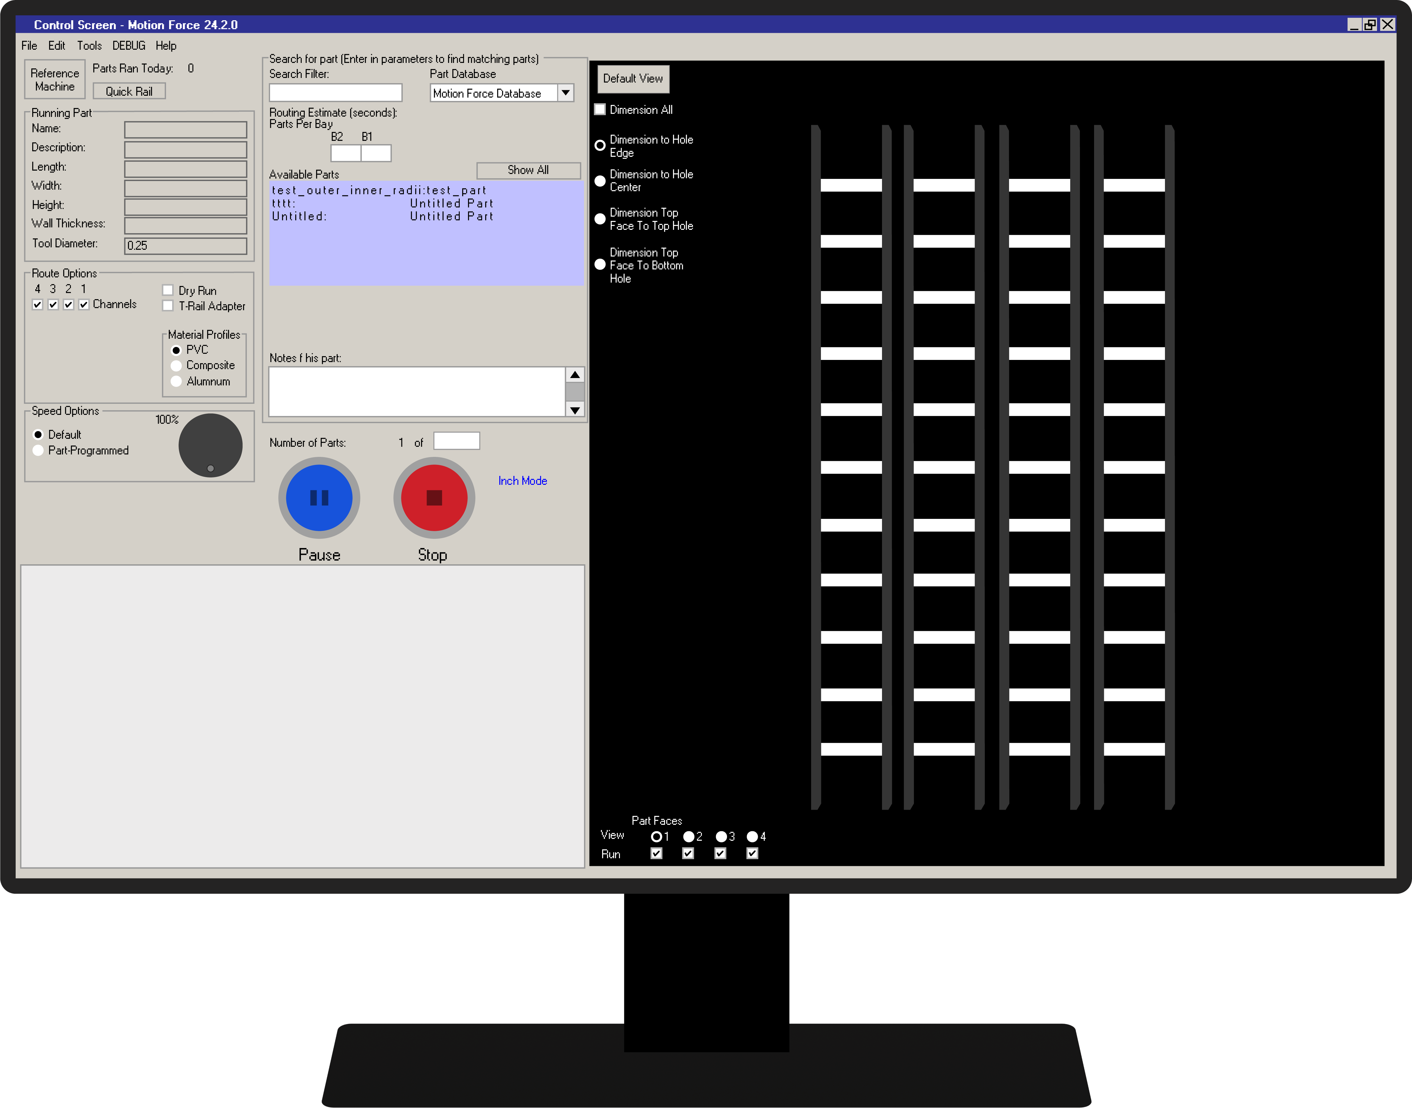Click the notes scrollbar down arrow
1412x1108 pixels.
575,409
